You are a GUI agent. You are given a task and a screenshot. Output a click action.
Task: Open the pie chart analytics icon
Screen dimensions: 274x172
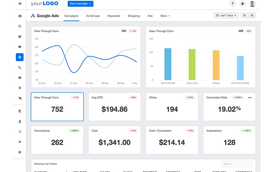tap(20, 36)
